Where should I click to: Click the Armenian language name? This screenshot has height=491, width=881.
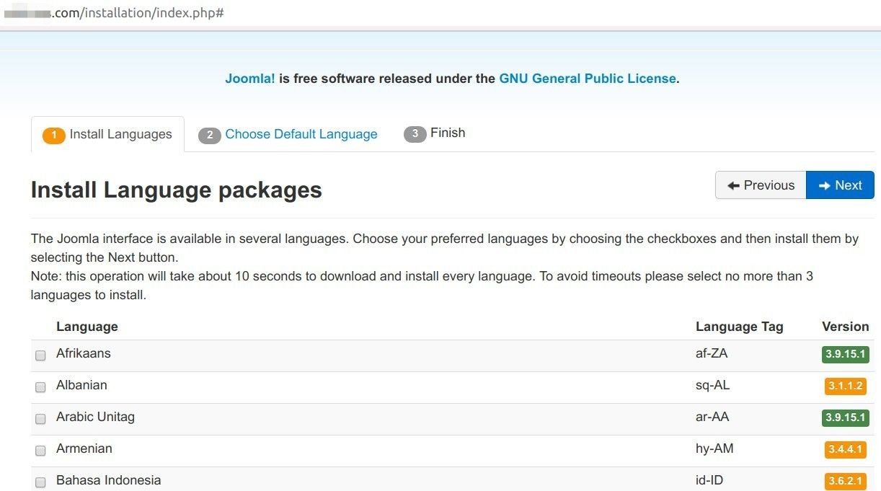(84, 448)
